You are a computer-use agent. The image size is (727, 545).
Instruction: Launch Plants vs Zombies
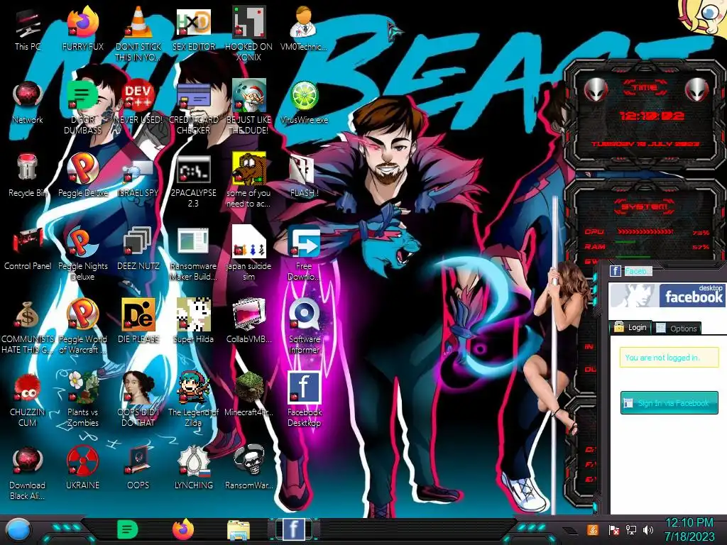82,400
